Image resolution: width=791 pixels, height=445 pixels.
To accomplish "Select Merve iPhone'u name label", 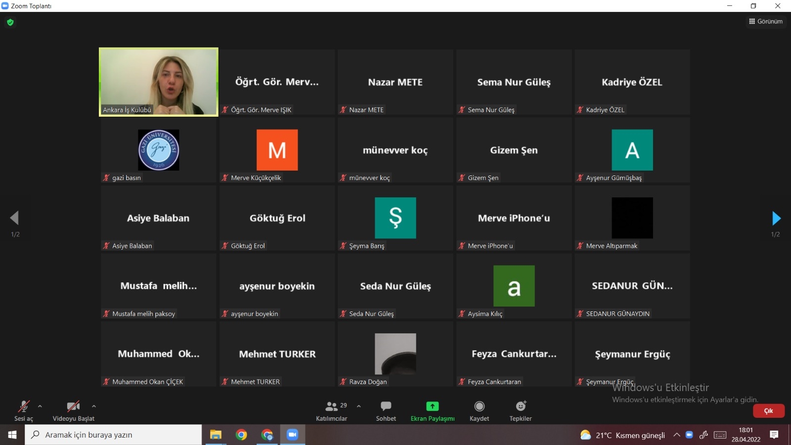I will pyautogui.click(x=490, y=246).
